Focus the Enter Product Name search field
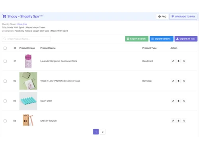The width and height of the screenshot is (199, 149). (26, 39)
